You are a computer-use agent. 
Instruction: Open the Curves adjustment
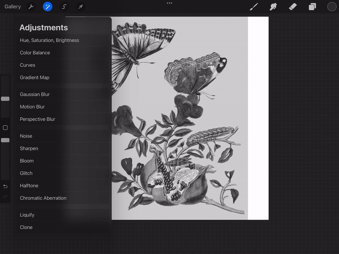tap(28, 65)
